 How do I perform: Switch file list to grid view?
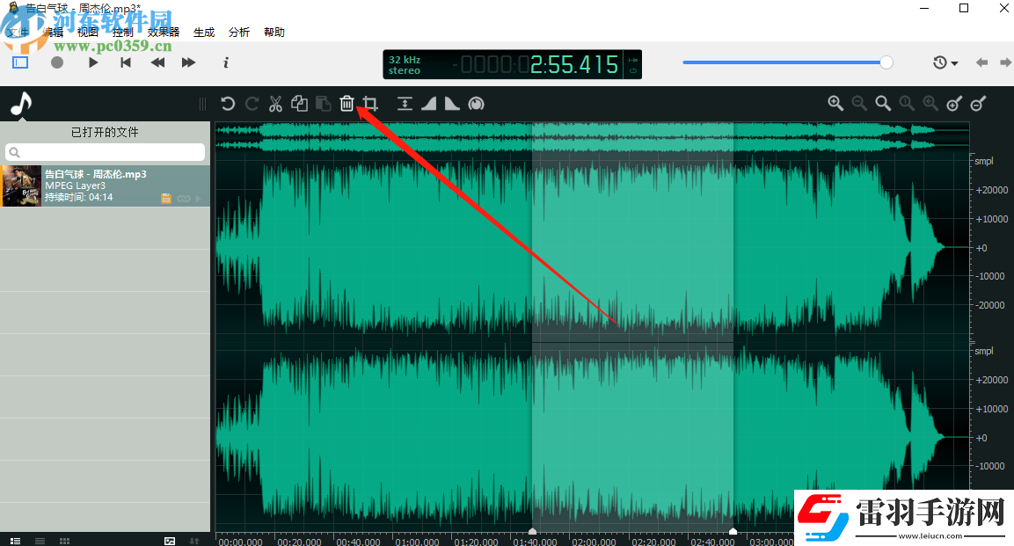[64, 541]
